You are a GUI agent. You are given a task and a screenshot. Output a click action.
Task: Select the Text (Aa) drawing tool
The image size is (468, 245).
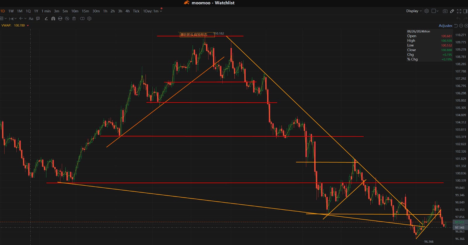[x=31, y=18]
